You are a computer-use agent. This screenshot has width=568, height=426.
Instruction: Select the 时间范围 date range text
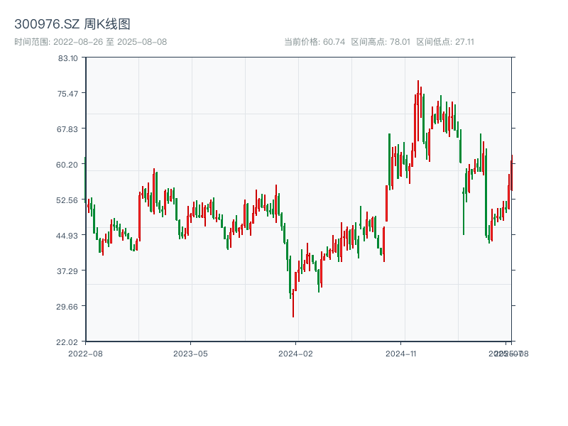point(90,42)
